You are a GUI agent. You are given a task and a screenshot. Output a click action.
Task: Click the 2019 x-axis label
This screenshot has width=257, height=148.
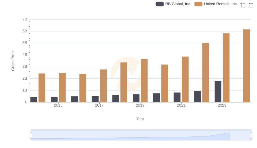tap(140, 105)
